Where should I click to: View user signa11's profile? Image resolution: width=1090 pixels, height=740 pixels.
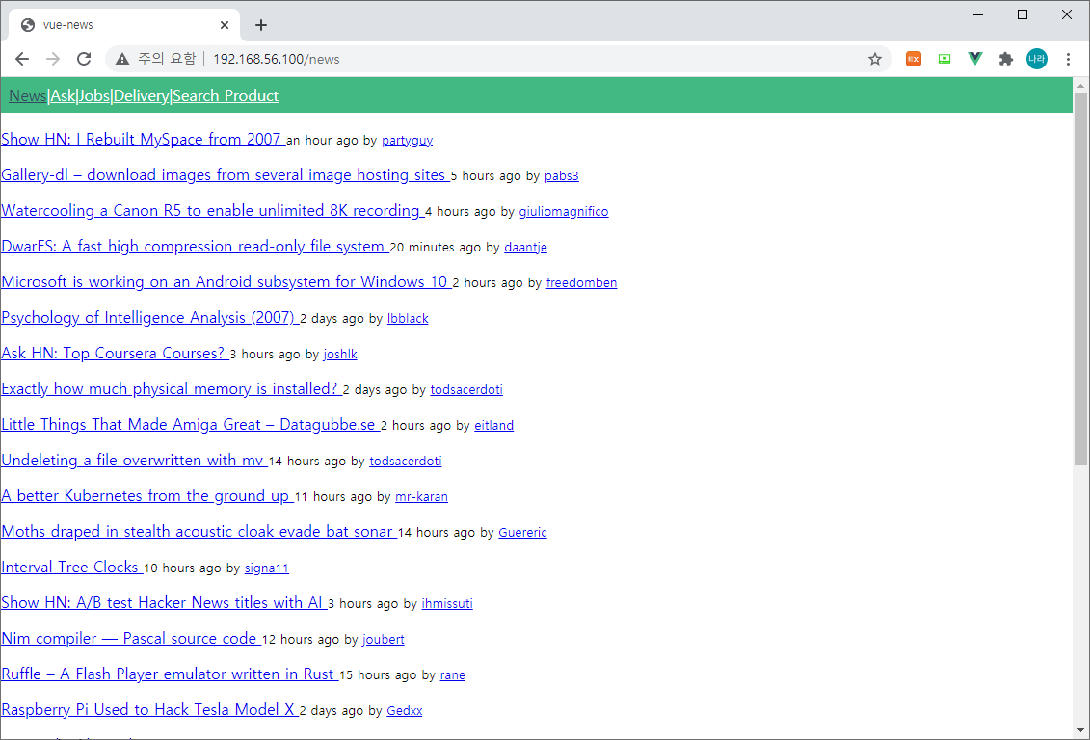click(266, 568)
